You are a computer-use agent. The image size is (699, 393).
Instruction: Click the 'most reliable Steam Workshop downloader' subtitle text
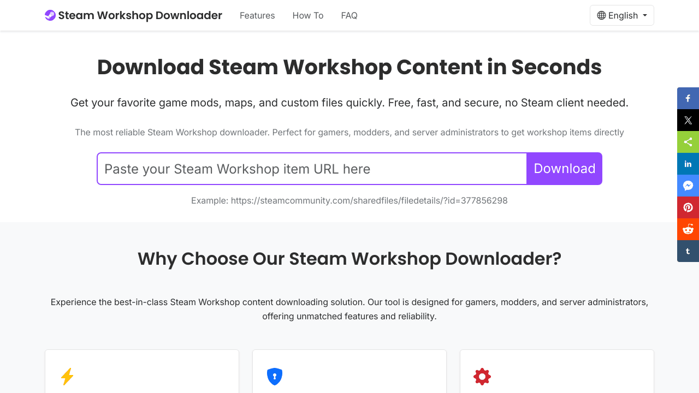pyautogui.click(x=349, y=132)
